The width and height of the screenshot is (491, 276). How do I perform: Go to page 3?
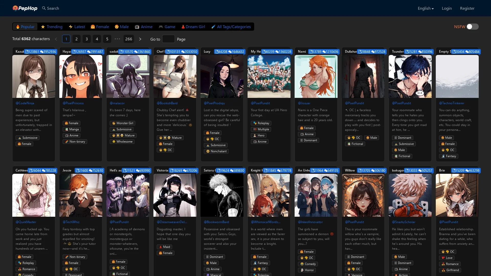tap(87, 39)
